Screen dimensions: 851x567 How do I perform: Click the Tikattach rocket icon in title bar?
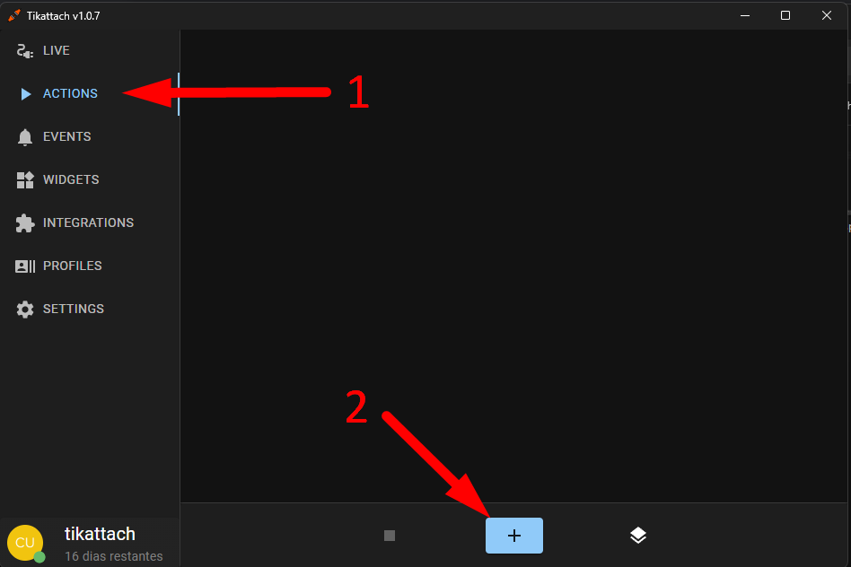coord(14,16)
